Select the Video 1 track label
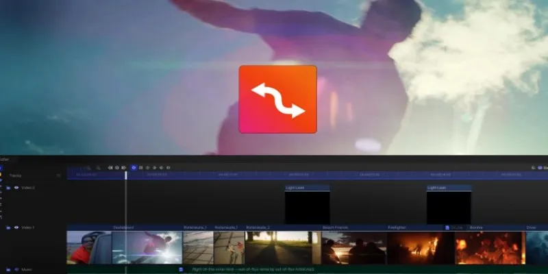 (28, 227)
